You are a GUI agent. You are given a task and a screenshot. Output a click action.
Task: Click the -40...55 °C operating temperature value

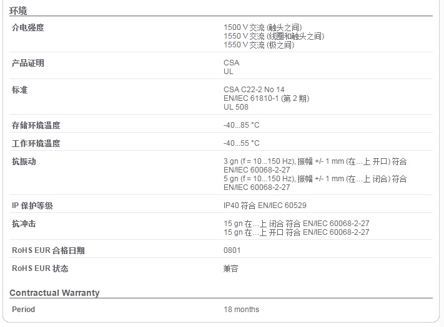point(241,143)
